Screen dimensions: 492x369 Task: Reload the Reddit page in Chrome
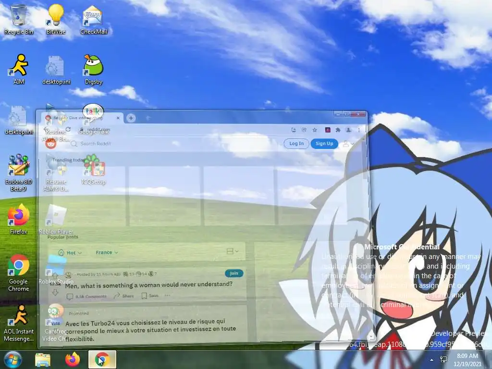[x=68, y=129]
